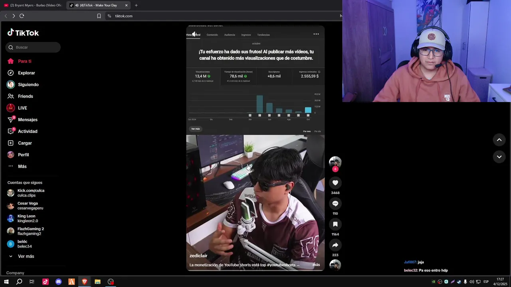
Task: Click the site settings icon by tiktok.com
Action: (x=109, y=16)
